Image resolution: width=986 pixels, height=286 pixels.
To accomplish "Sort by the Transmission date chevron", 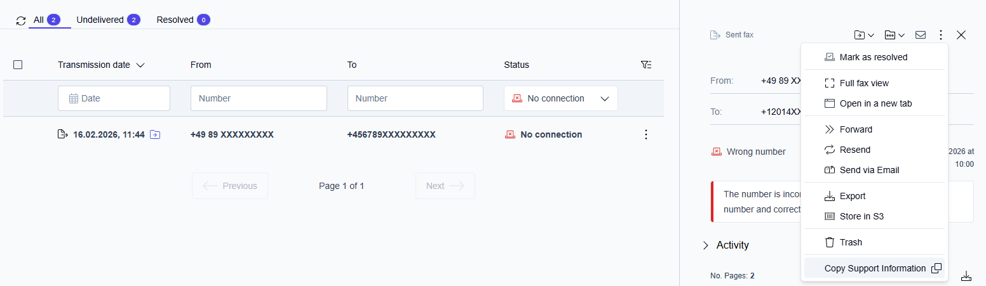I will (140, 65).
